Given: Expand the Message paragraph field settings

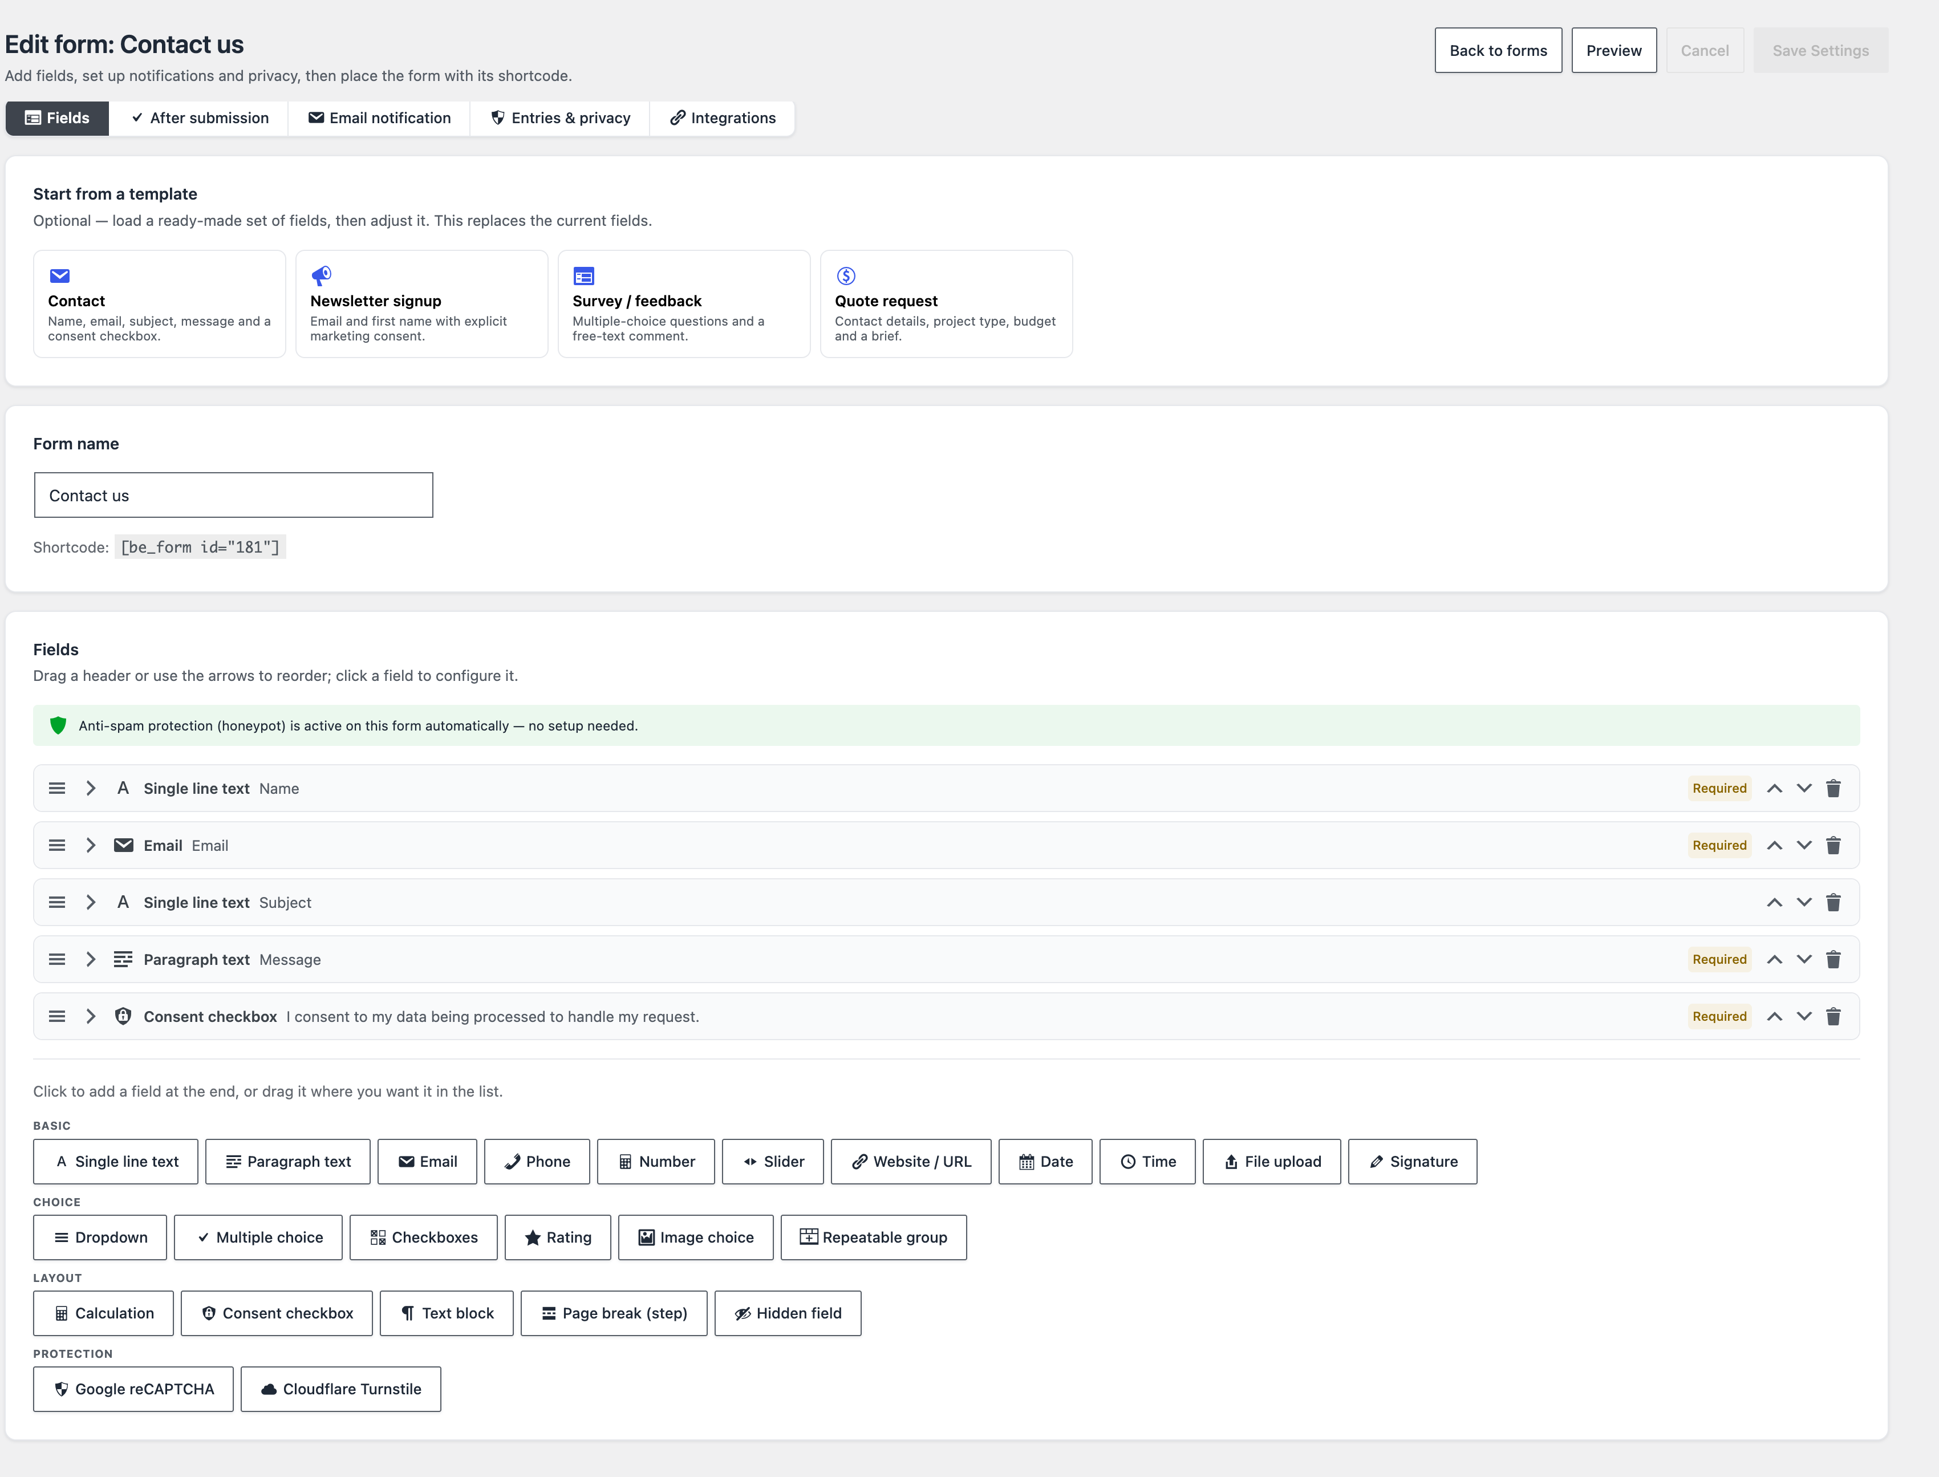Looking at the screenshot, I should pyautogui.click(x=91, y=960).
